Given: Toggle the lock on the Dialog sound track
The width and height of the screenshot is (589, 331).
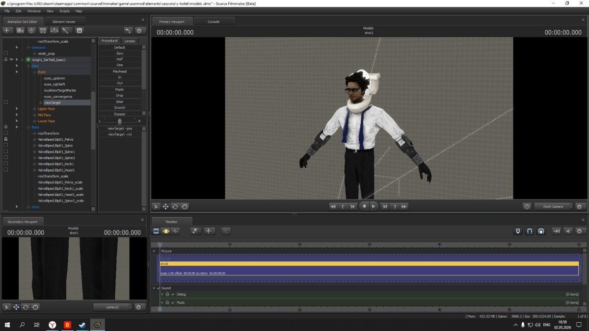Looking at the screenshot, I should [167, 294].
